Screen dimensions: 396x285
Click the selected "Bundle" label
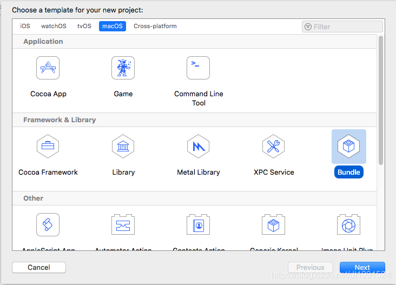click(x=349, y=172)
